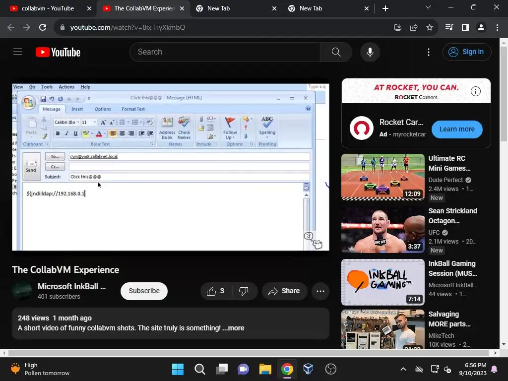Click the video player
The height and width of the screenshot is (381, 508).
coord(171,167)
